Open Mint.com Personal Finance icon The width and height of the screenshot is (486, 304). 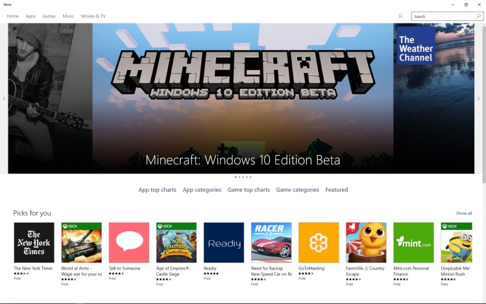point(413,242)
